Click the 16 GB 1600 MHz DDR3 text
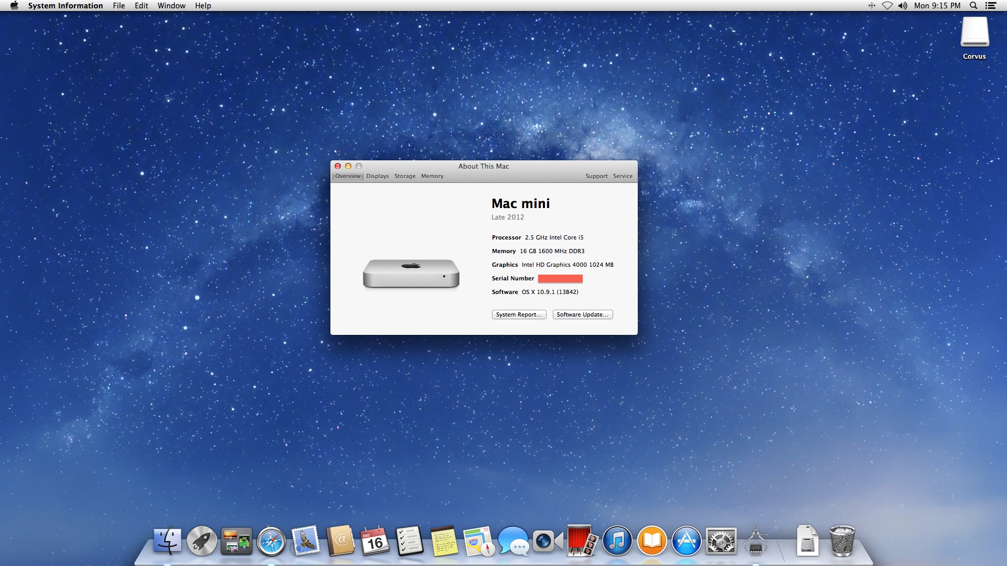 pyautogui.click(x=552, y=251)
